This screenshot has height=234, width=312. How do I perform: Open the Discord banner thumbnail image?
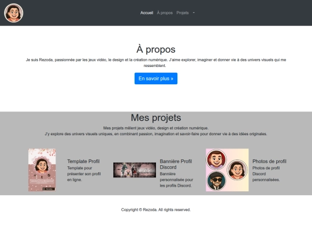coord(135,170)
